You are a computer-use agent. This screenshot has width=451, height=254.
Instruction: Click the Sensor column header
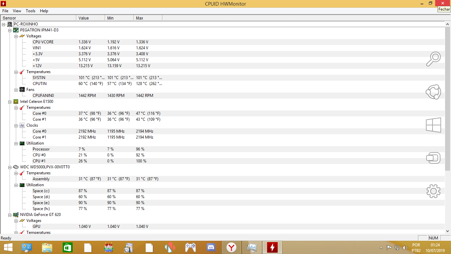(x=39, y=18)
